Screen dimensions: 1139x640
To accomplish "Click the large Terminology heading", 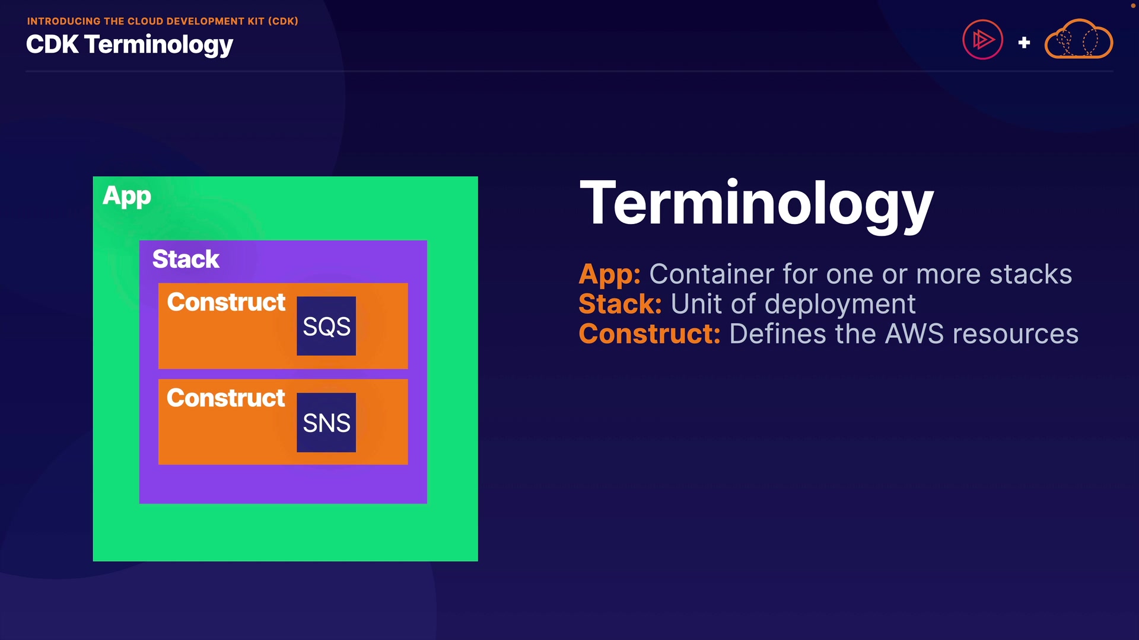I will pos(756,204).
